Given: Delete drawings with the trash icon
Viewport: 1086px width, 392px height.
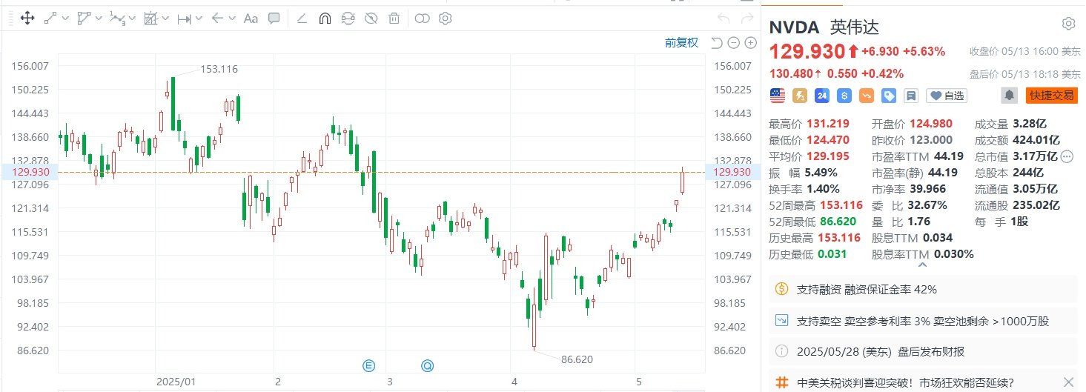Looking at the screenshot, I should (394, 18).
